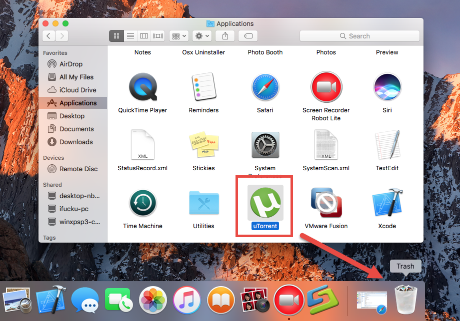This screenshot has width=460, height=321.
Task: Launch Screen Recorder Robot Lite
Action: pos(326,85)
